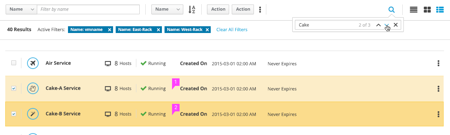Click Never Expires in Cake-B Service row
Screen dimensions: 450x135
[x=282, y=114]
